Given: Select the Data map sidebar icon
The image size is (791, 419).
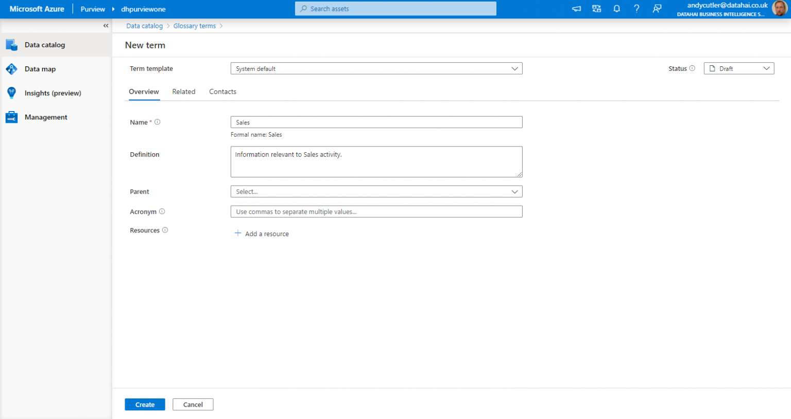Looking at the screenshot, I should pos(11,68).
